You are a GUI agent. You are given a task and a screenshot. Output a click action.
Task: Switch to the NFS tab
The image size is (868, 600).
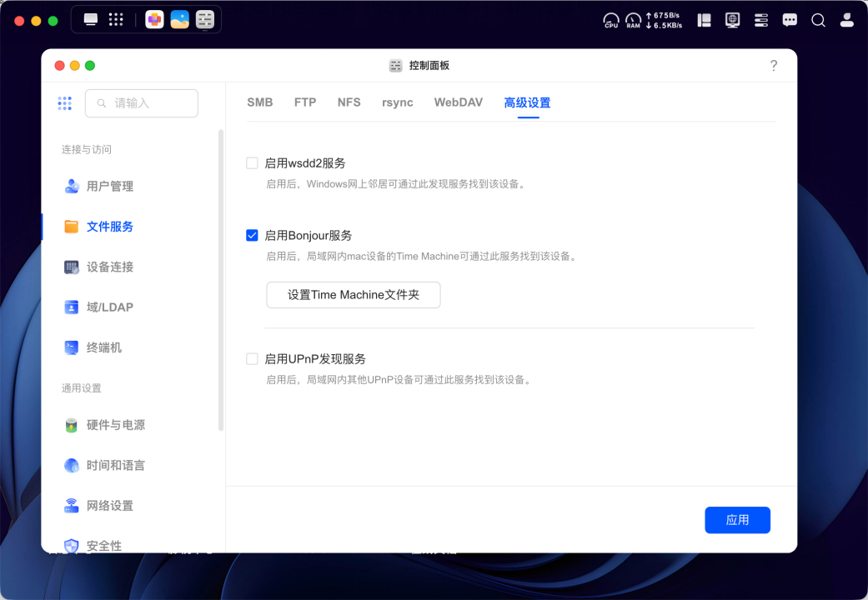pos(349,102)
